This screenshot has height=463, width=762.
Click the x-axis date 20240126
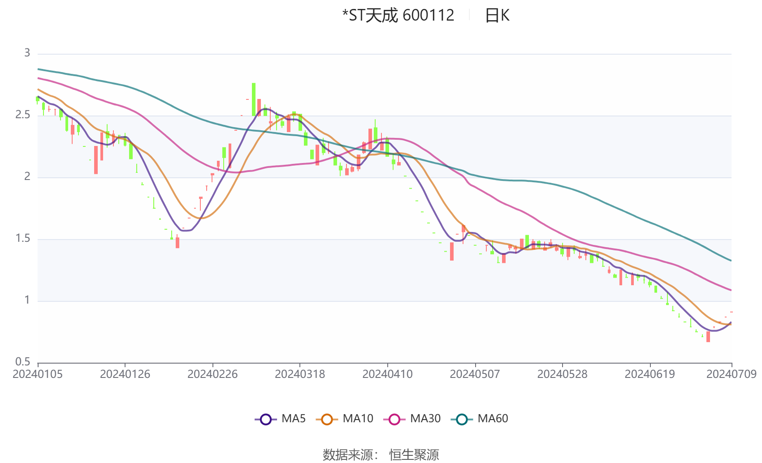(125, 374)
